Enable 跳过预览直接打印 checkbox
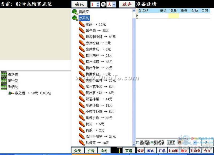The image size is (214, 155). 137,143
